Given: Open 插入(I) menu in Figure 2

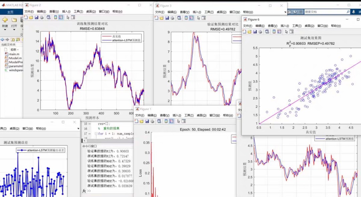Looking at the screenshot, I should pyautogui.click(x=66, y=11).
